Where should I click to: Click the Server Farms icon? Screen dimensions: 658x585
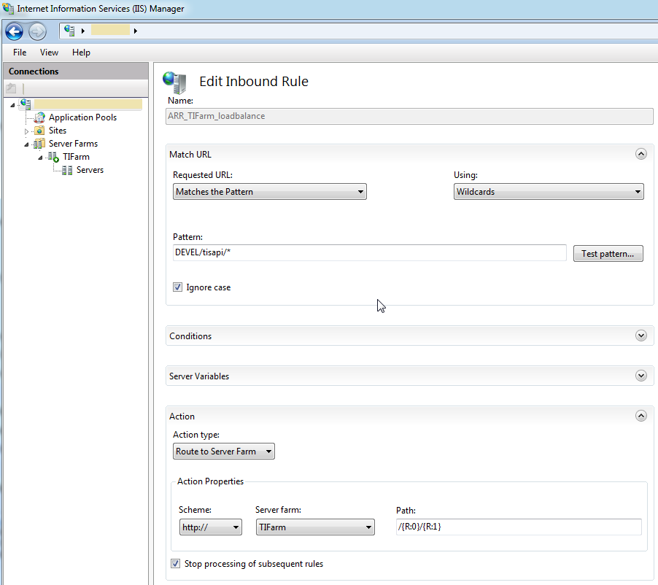point(39,144)
